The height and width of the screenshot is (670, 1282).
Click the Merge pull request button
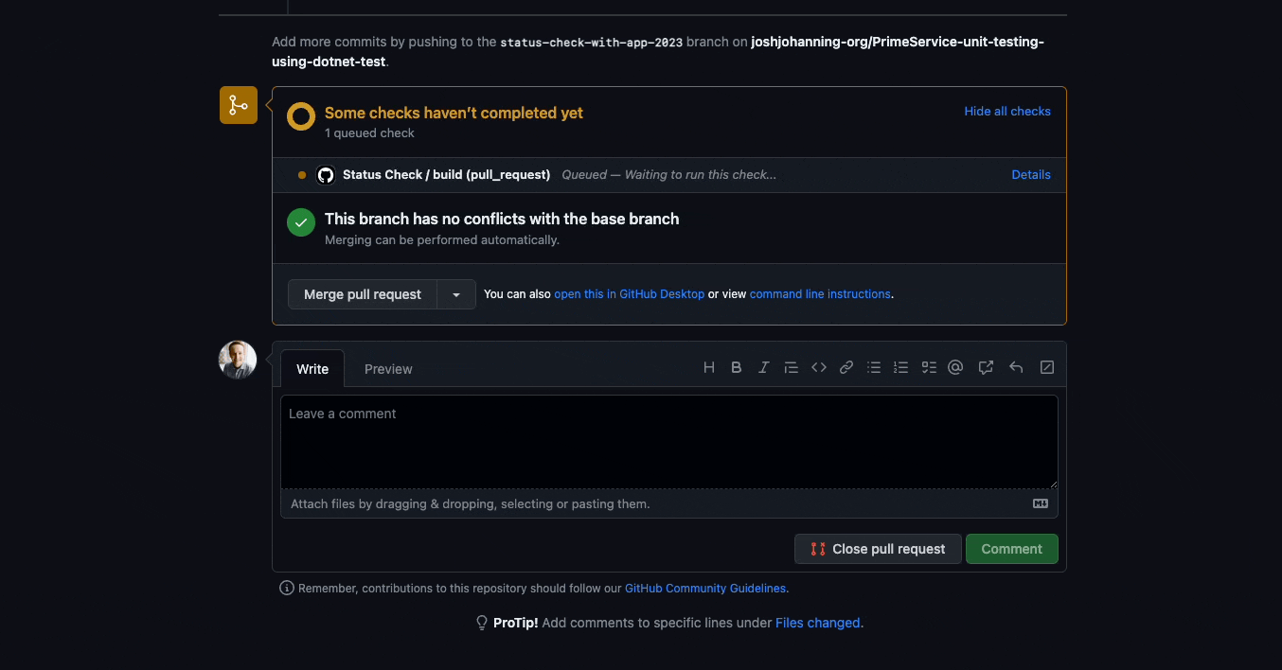[362, 293]
